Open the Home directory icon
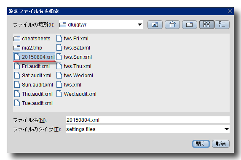Viewport: 241px width, 160px height. click(x=172, y=24)
